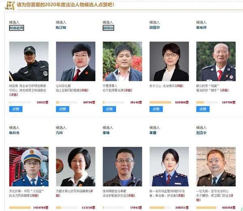The width and height of the screenshot is (243, 211).
Task: Click the gold logo beside the page heading
Action: click(10, 6)
